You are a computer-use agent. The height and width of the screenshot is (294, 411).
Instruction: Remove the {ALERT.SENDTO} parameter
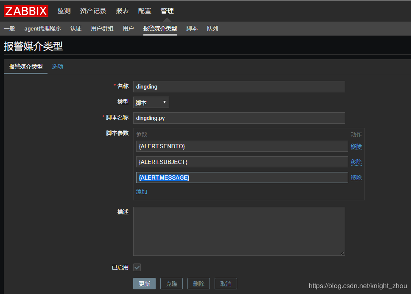356,146
